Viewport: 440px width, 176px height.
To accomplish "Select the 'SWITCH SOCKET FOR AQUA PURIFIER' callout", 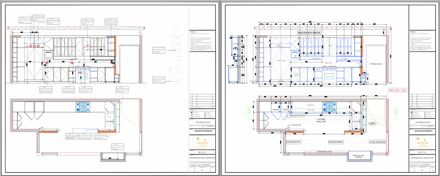I will [x=100, y=136].
